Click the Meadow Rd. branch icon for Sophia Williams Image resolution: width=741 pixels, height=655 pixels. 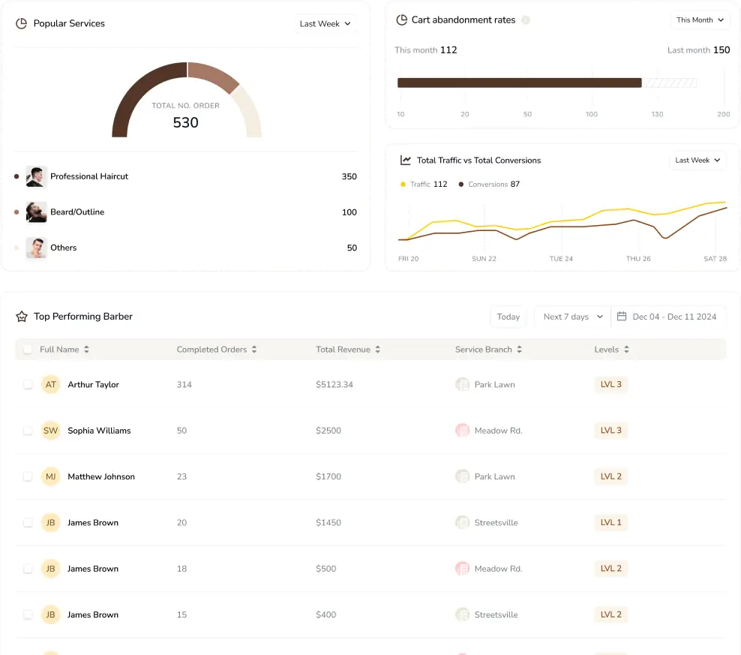pyautogui.click(x=462, y=430)
